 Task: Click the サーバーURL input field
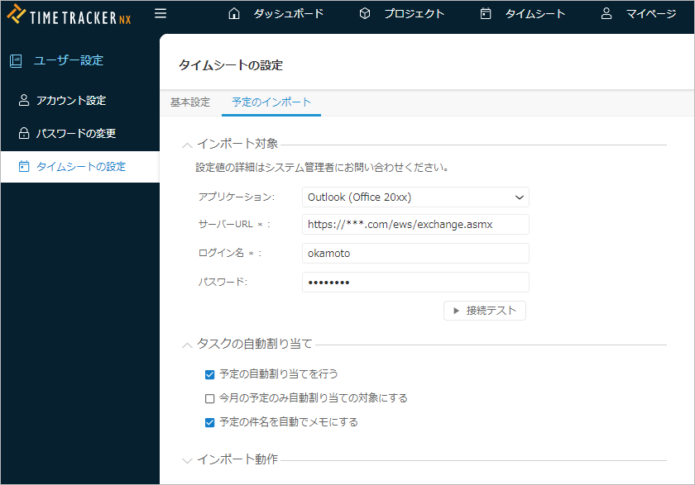[415, 224]
